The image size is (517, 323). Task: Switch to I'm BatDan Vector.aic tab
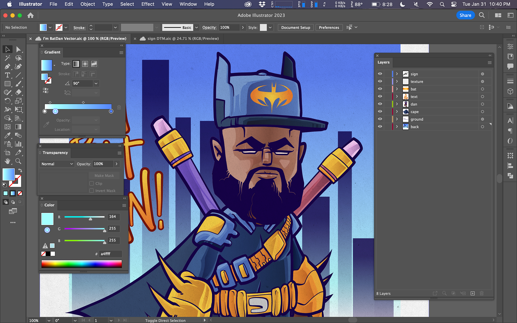[x=85, y=38]
